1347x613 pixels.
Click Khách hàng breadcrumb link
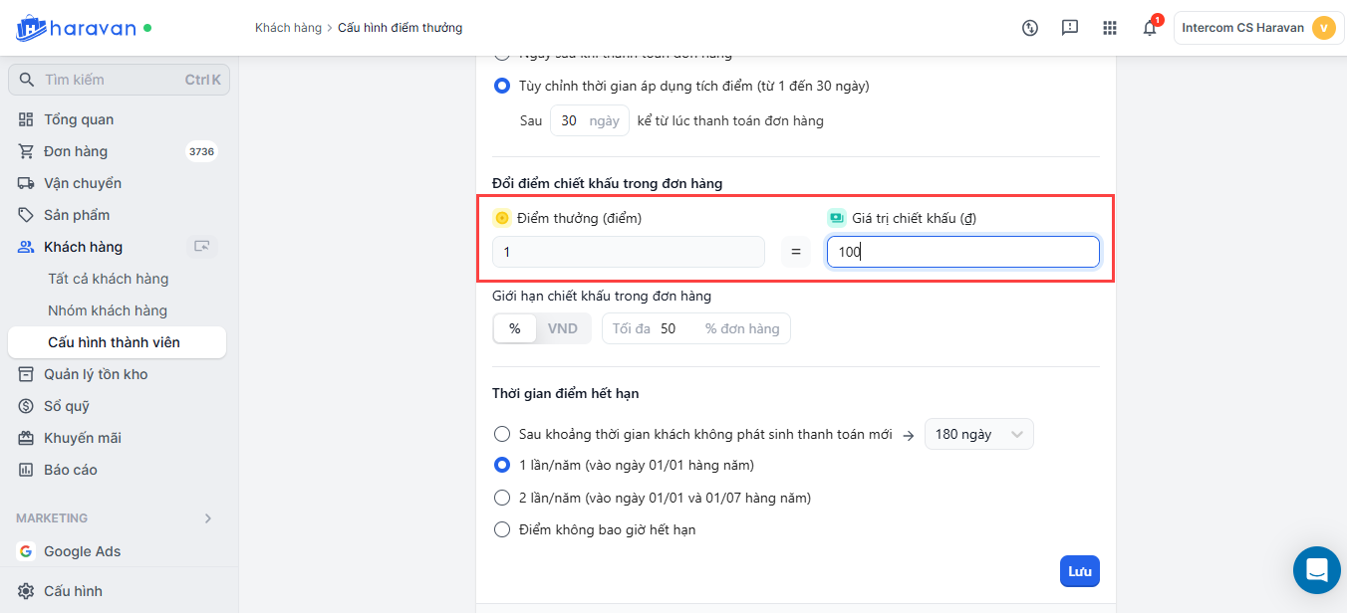point(288,28)
